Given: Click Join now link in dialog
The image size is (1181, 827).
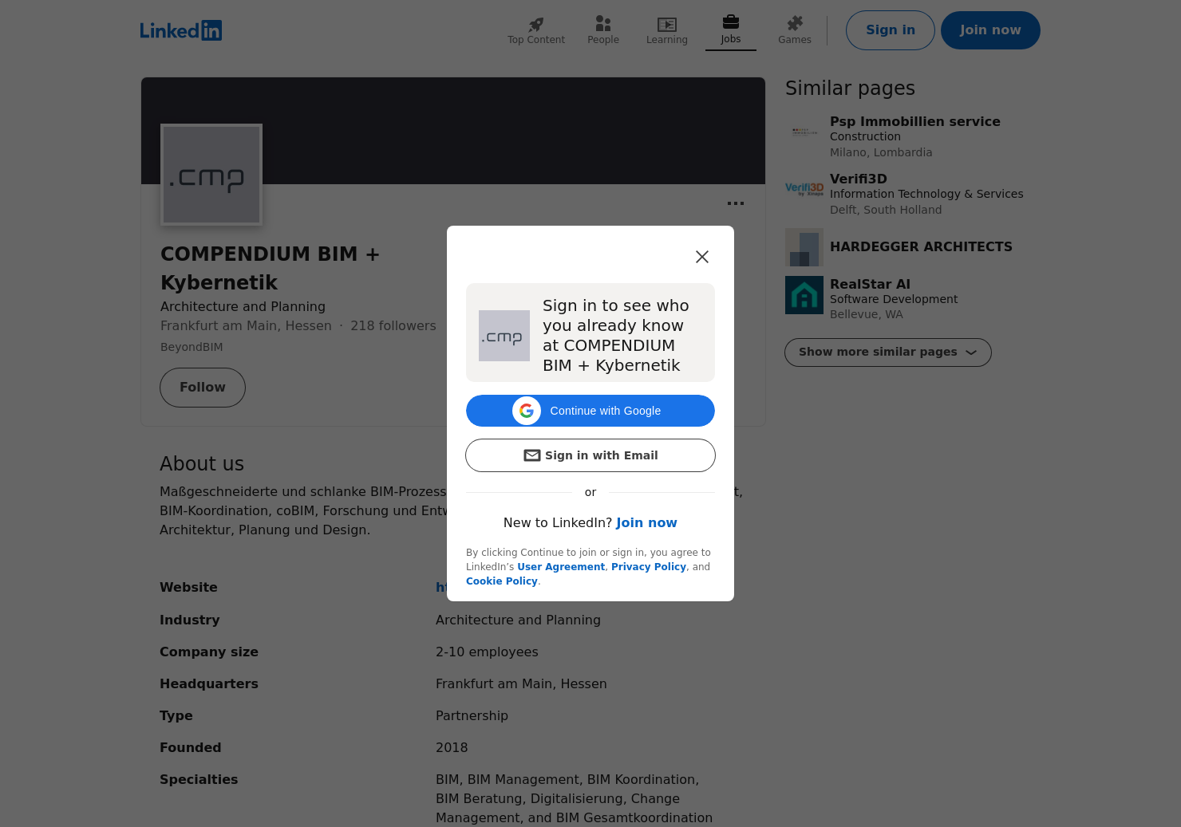Looking at the screenshot, I should click(646, 523).
